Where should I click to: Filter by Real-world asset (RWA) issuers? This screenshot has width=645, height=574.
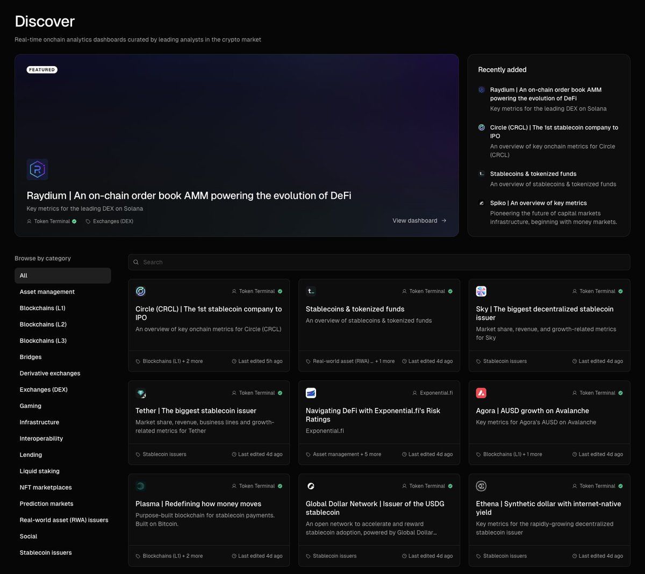tap(63, 520)
